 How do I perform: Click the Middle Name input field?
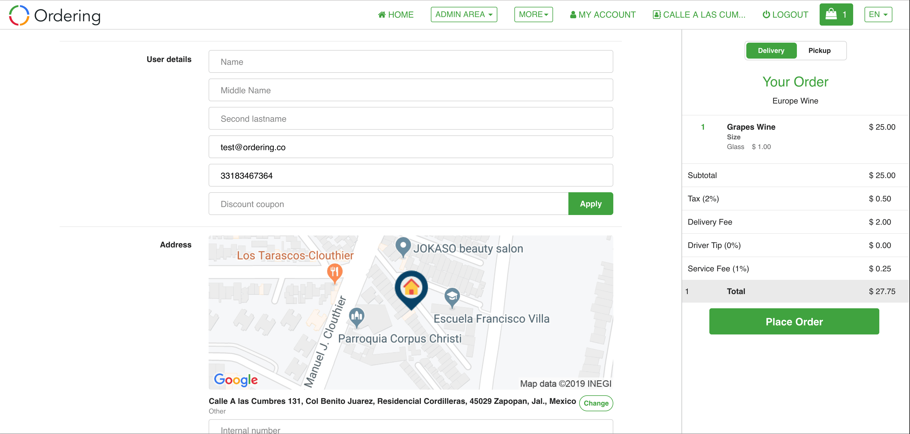click(410, 90)
